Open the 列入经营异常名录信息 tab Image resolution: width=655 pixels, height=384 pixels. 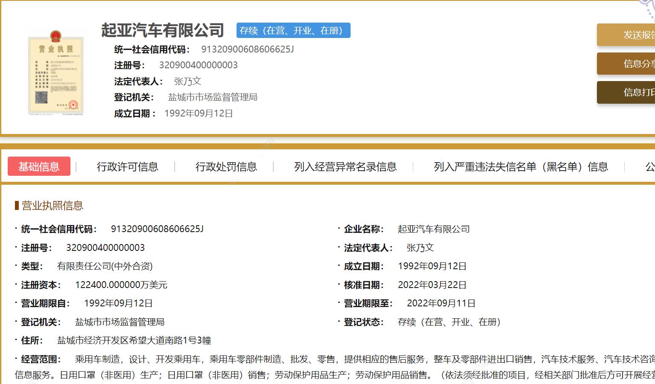coord(345,167)
